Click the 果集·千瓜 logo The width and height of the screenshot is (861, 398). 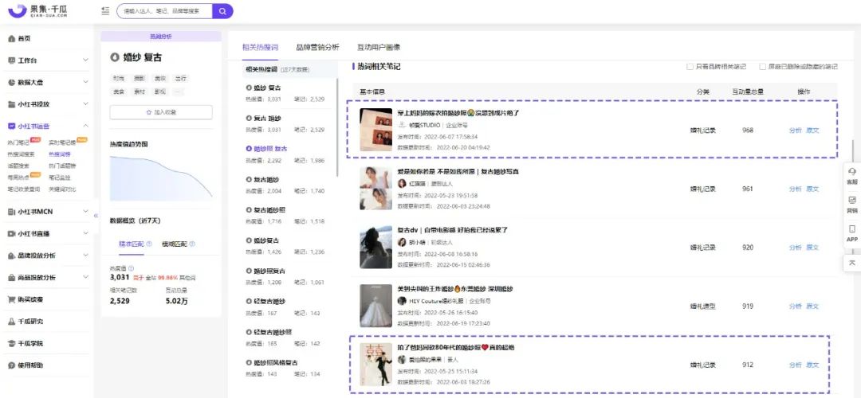(38, 10)
